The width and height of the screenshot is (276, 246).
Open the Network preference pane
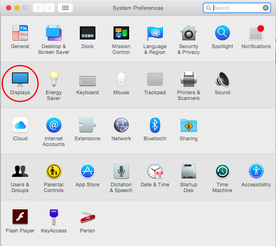click(121, 125)
